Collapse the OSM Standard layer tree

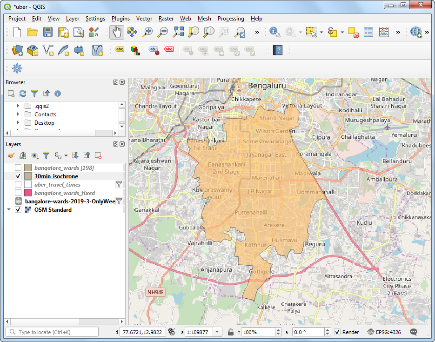click(x=9, y=210)
